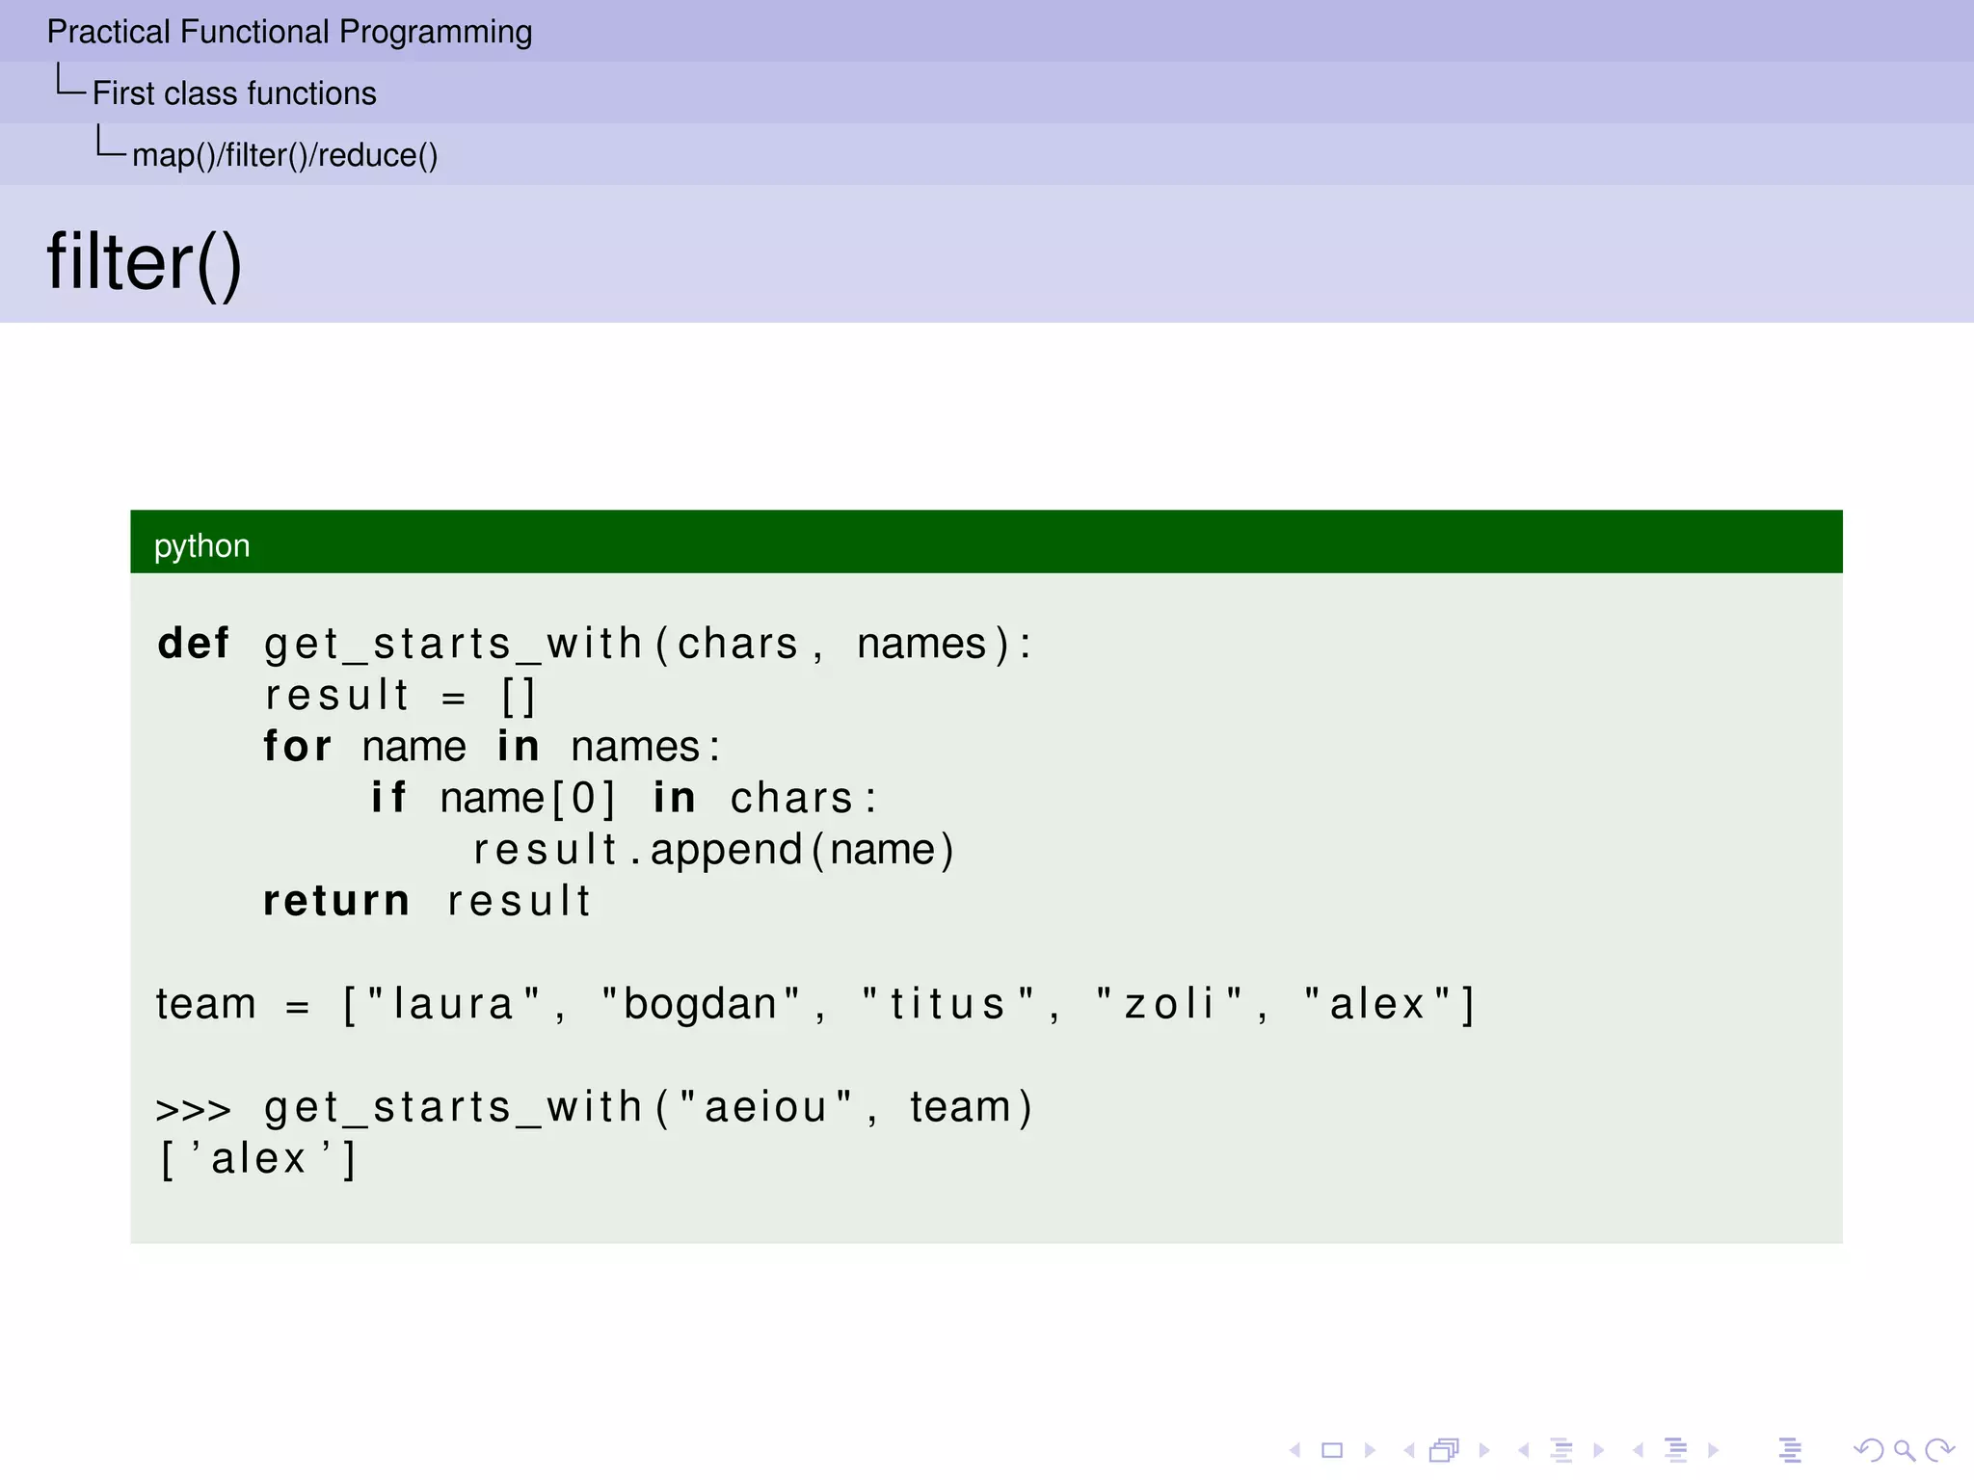Click the 'return result' line
The width and height of the screenshot is (1974, 1480).
click(x=426, y=901)
